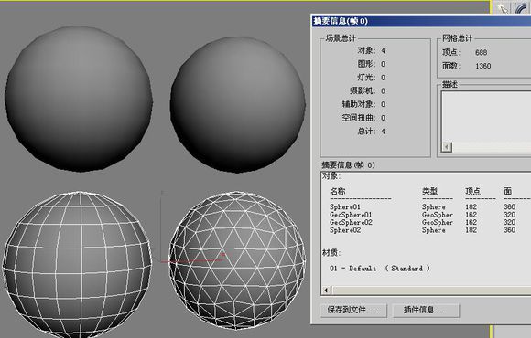This screenshot has width=531, height=338.
Task: Click the 灯光: 0 row
Action: point(372,78)
